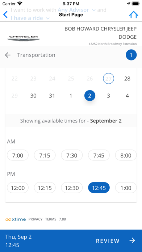
Task: Go to home via house icon
Action: point(133,14)
